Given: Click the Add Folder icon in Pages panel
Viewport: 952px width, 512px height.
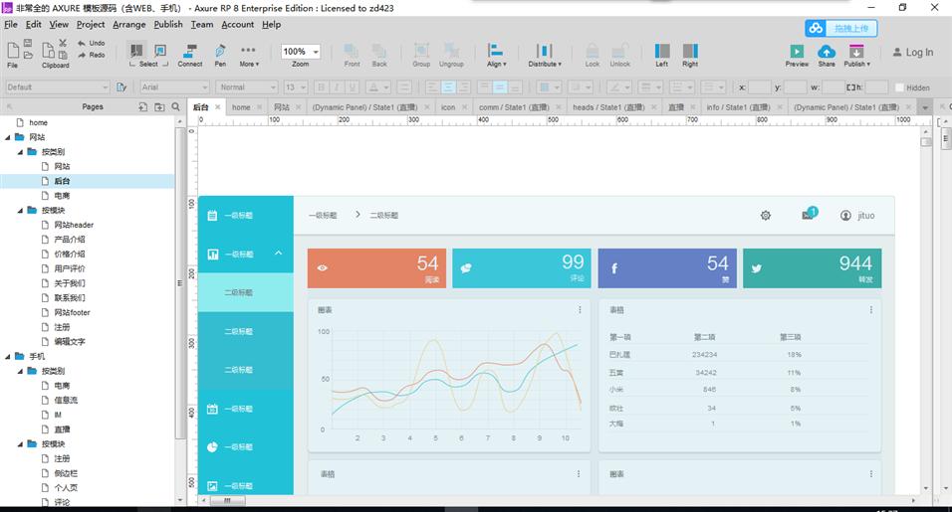Looking at the screenshot, I should 159,106.
